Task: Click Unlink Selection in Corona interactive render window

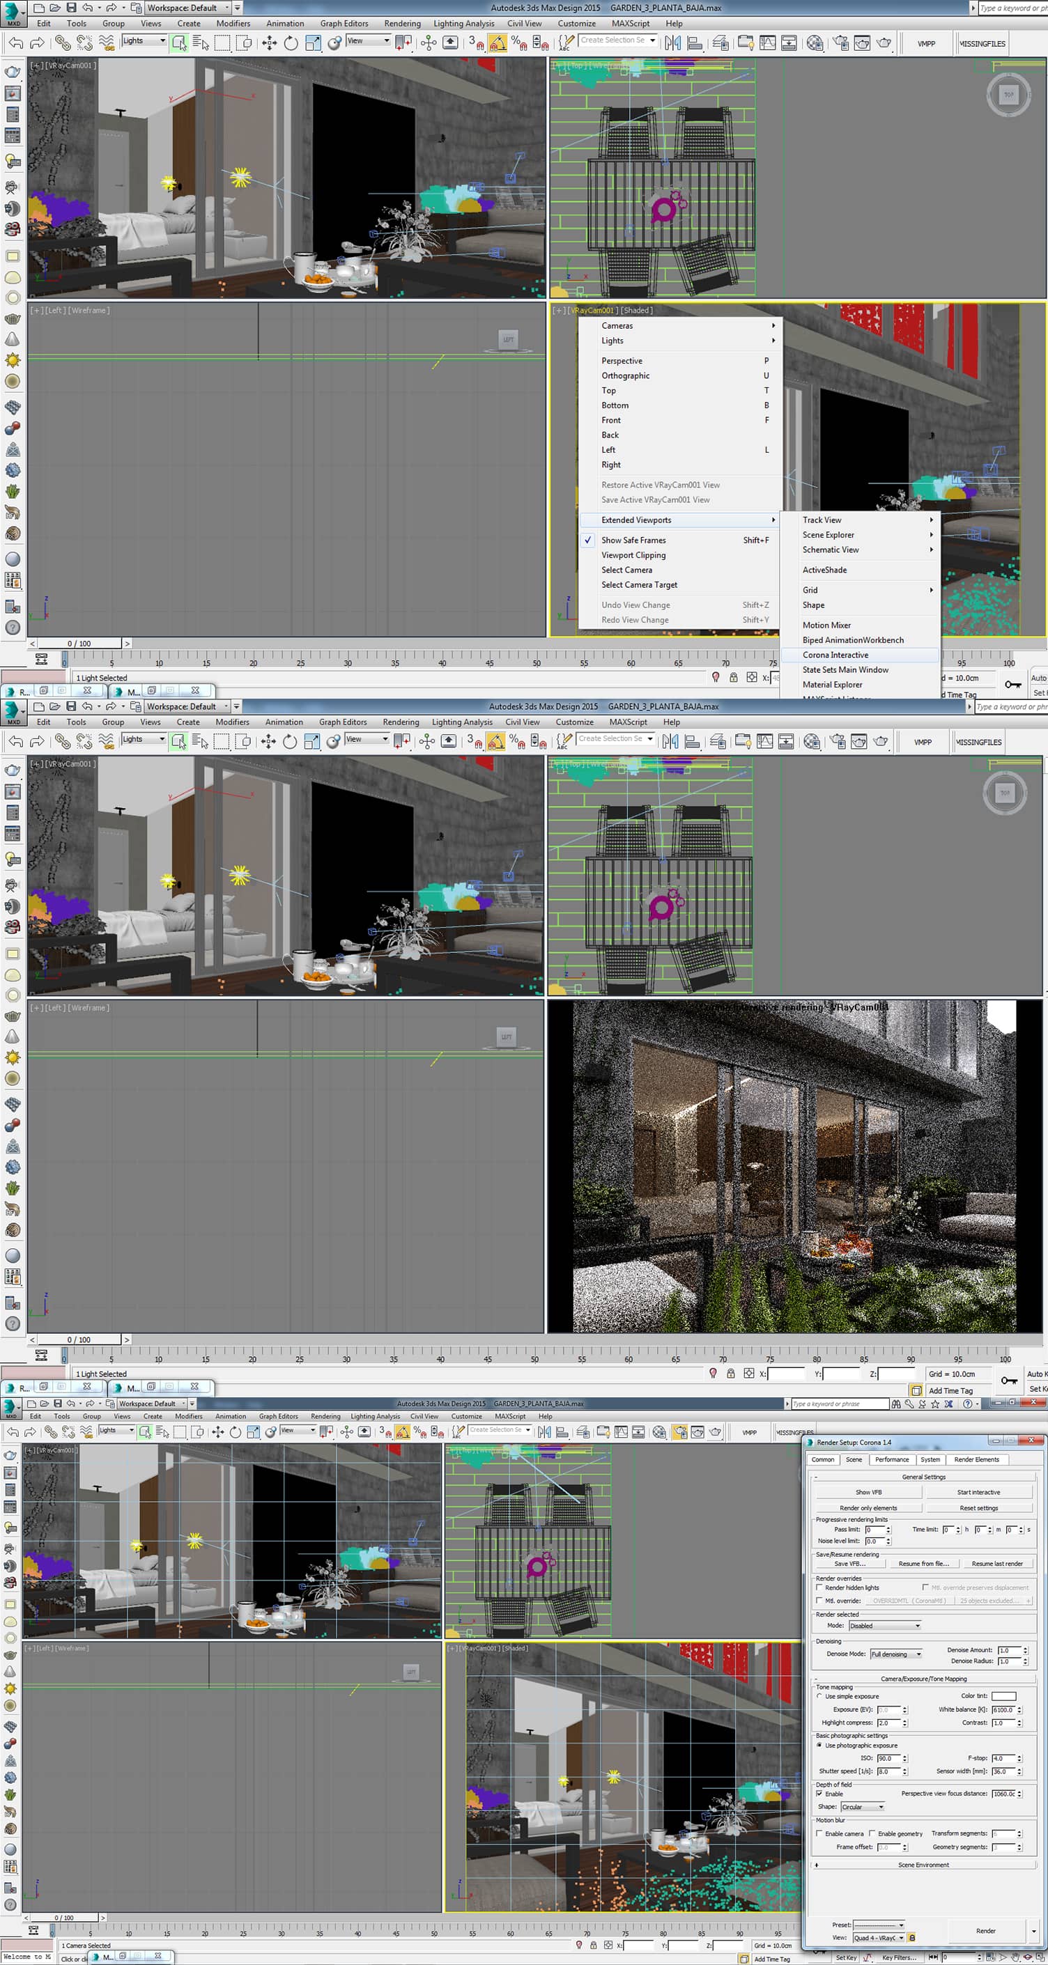Action: (84, 741)
